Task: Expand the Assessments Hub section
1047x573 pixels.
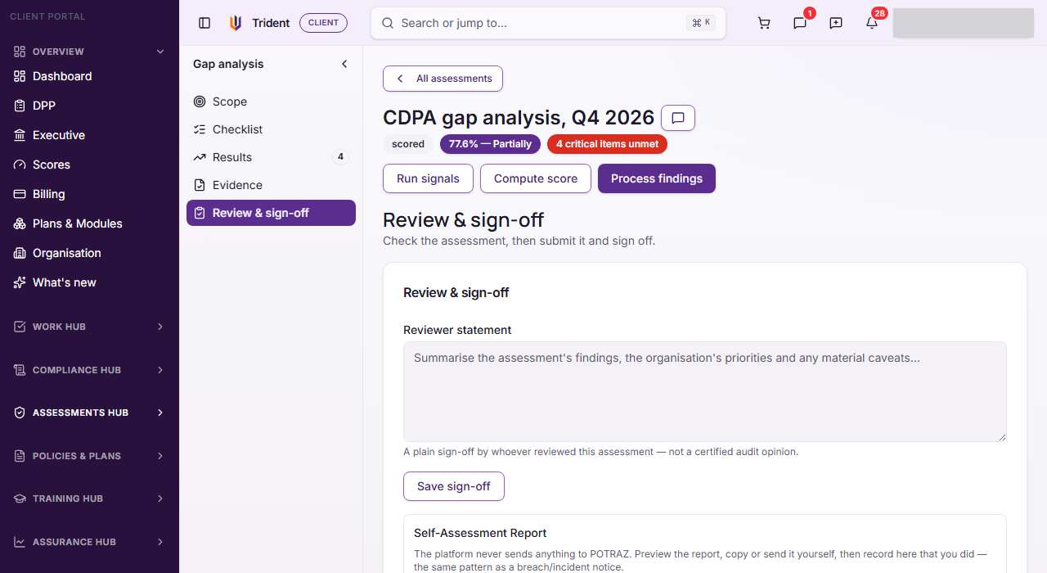Action: tap(89, 413)
